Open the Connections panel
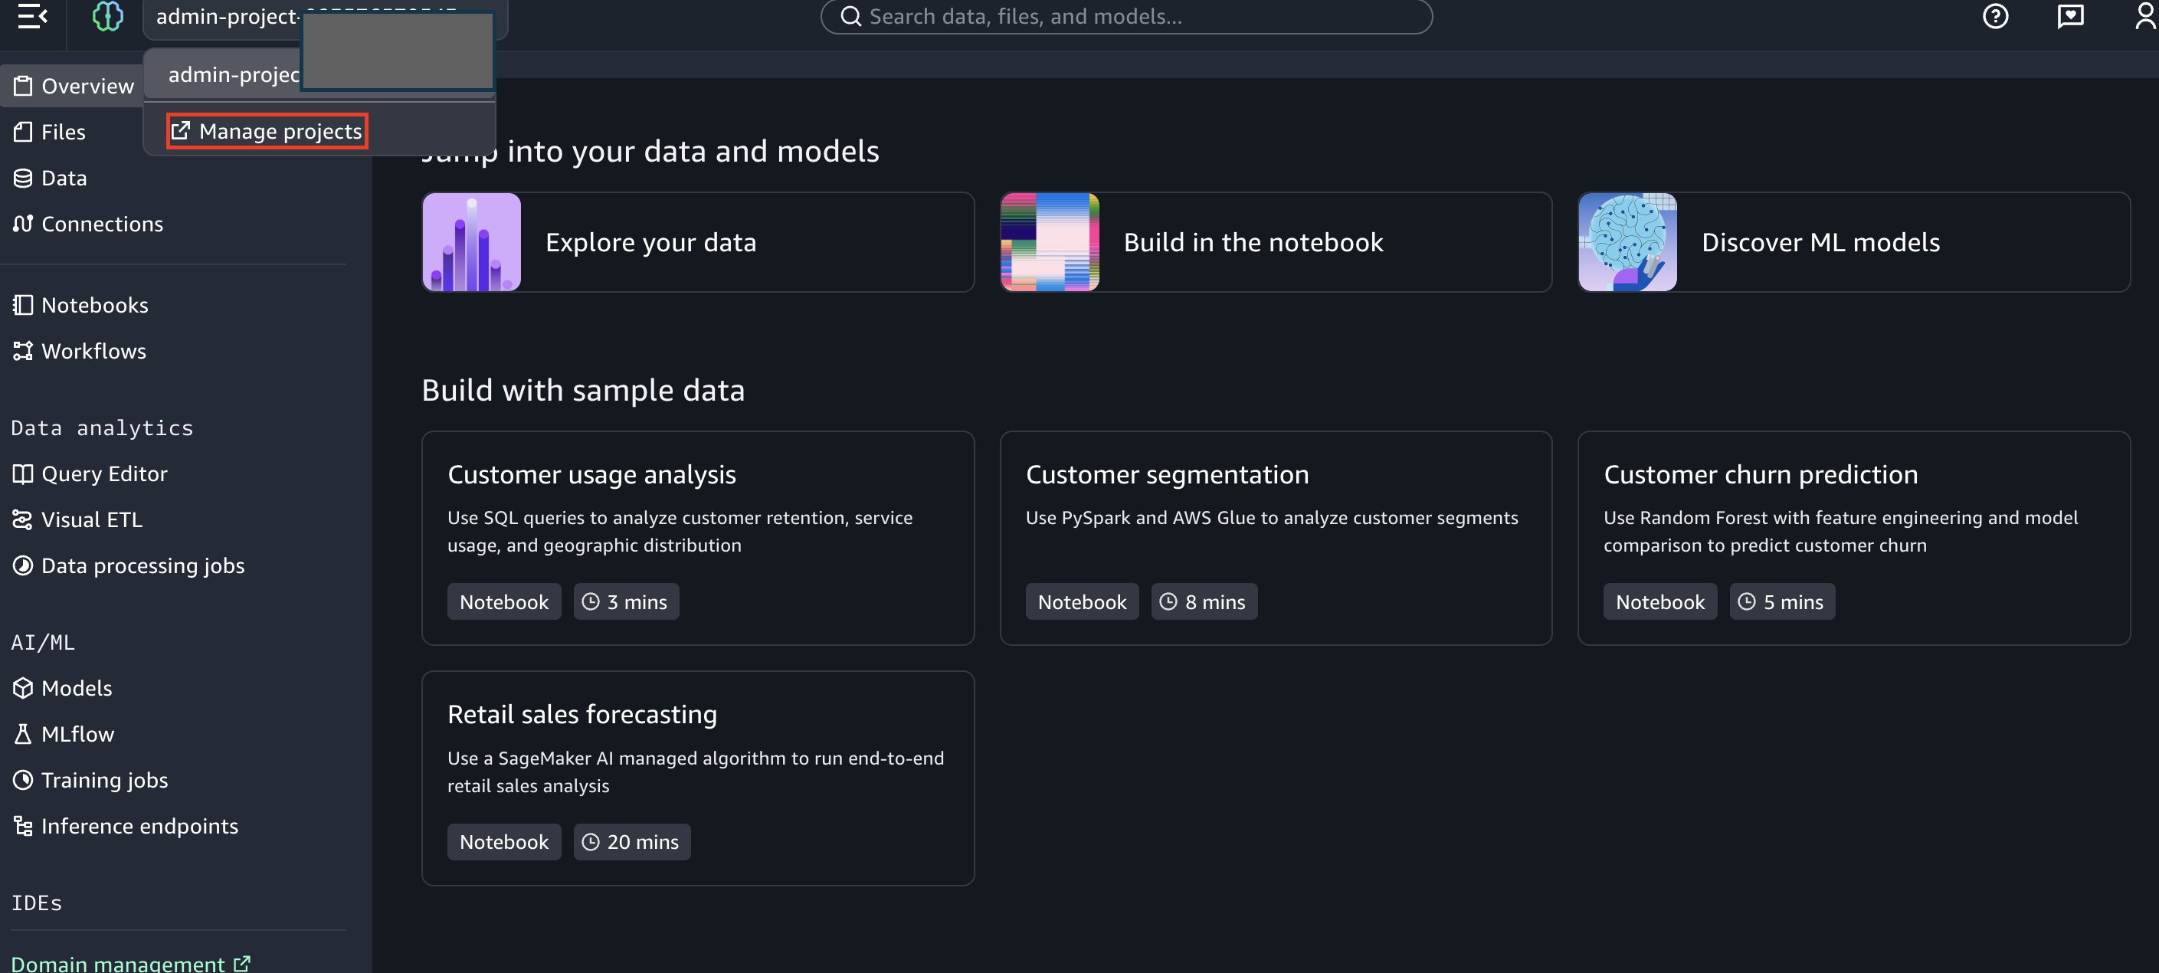This screenshot has height=973, width=2159. (102, 223)
